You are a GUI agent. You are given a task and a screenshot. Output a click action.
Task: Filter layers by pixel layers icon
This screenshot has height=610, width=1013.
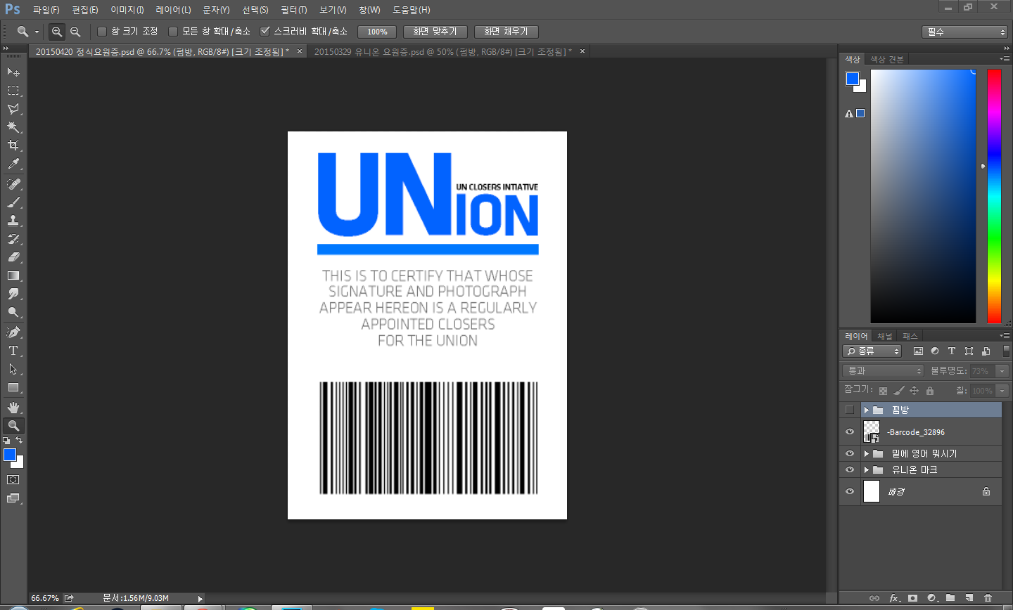pos(918,351)
